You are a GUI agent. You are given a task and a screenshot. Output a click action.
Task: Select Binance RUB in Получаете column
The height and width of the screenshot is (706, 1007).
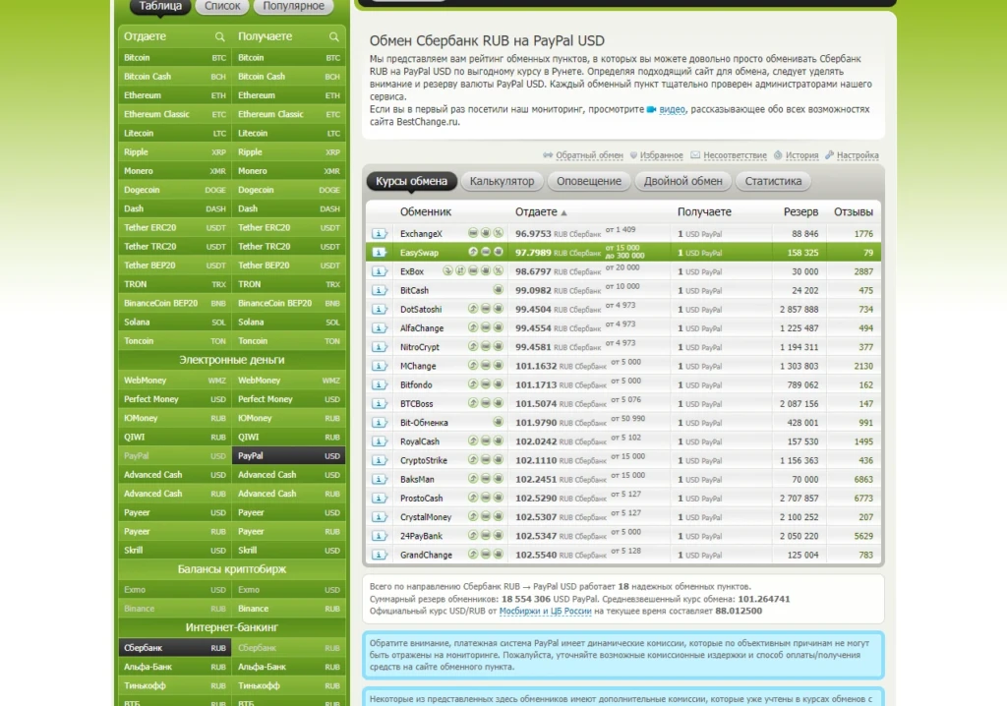pos(288,609)
